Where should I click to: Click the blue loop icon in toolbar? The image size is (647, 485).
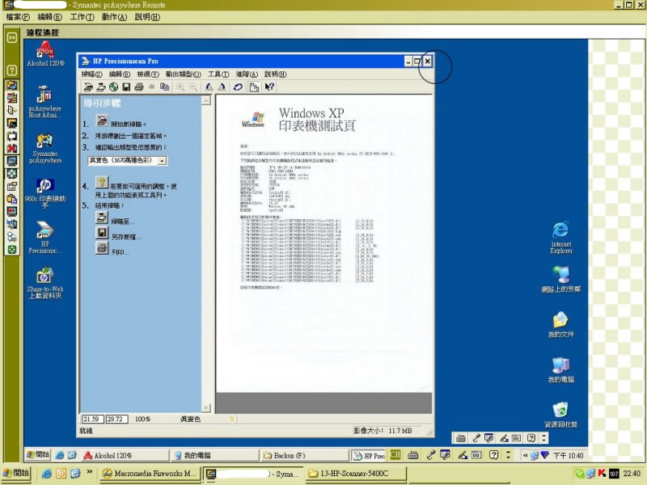click(x=238, y=87)
